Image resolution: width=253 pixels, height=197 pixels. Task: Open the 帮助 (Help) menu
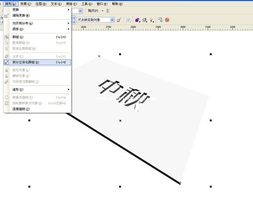point(117,4)
